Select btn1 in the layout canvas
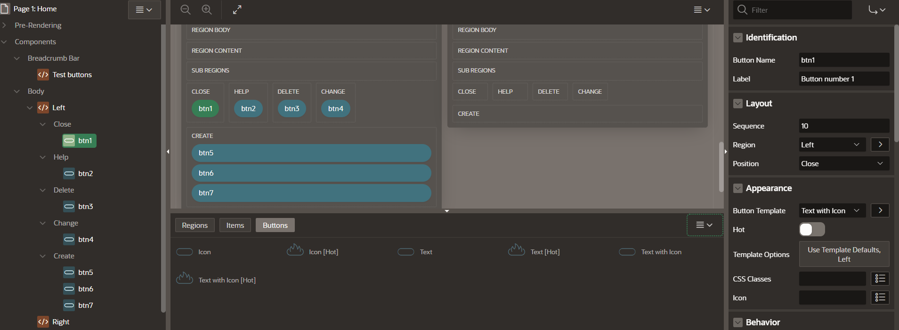The height and width of the screenshot is (330, 899). point(205,108)
